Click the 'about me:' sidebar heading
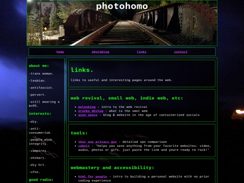Image resolution: width=244 pixels, height=183 pixels. coord(39,66)
